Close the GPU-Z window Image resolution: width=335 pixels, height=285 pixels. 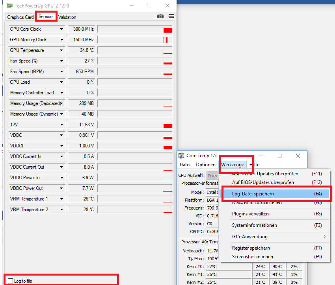(x=167, y=6)
